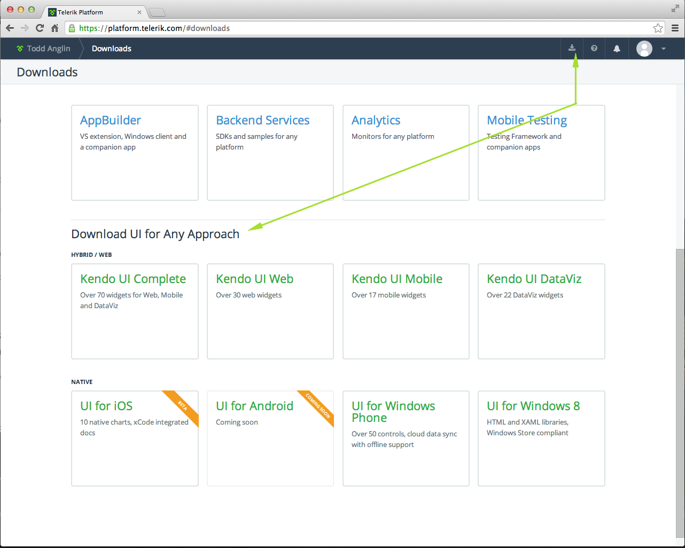Viewport: 685px width, 548px height.
Task: Click 'Testing Framework and companion apps' text
Action: pos(524,142)
